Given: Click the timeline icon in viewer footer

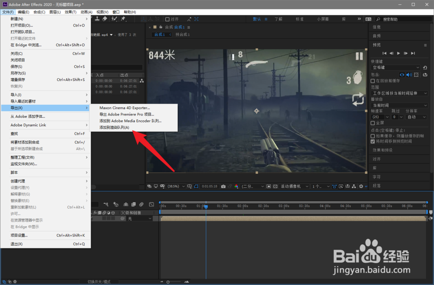Looking at the screenshot, I should click(347, 186).
